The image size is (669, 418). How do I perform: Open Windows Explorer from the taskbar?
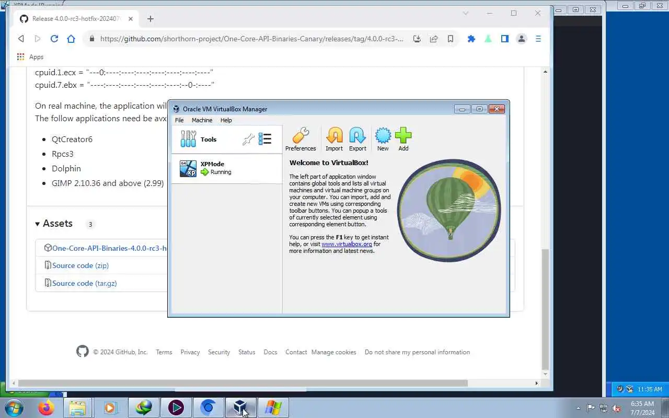77,408
